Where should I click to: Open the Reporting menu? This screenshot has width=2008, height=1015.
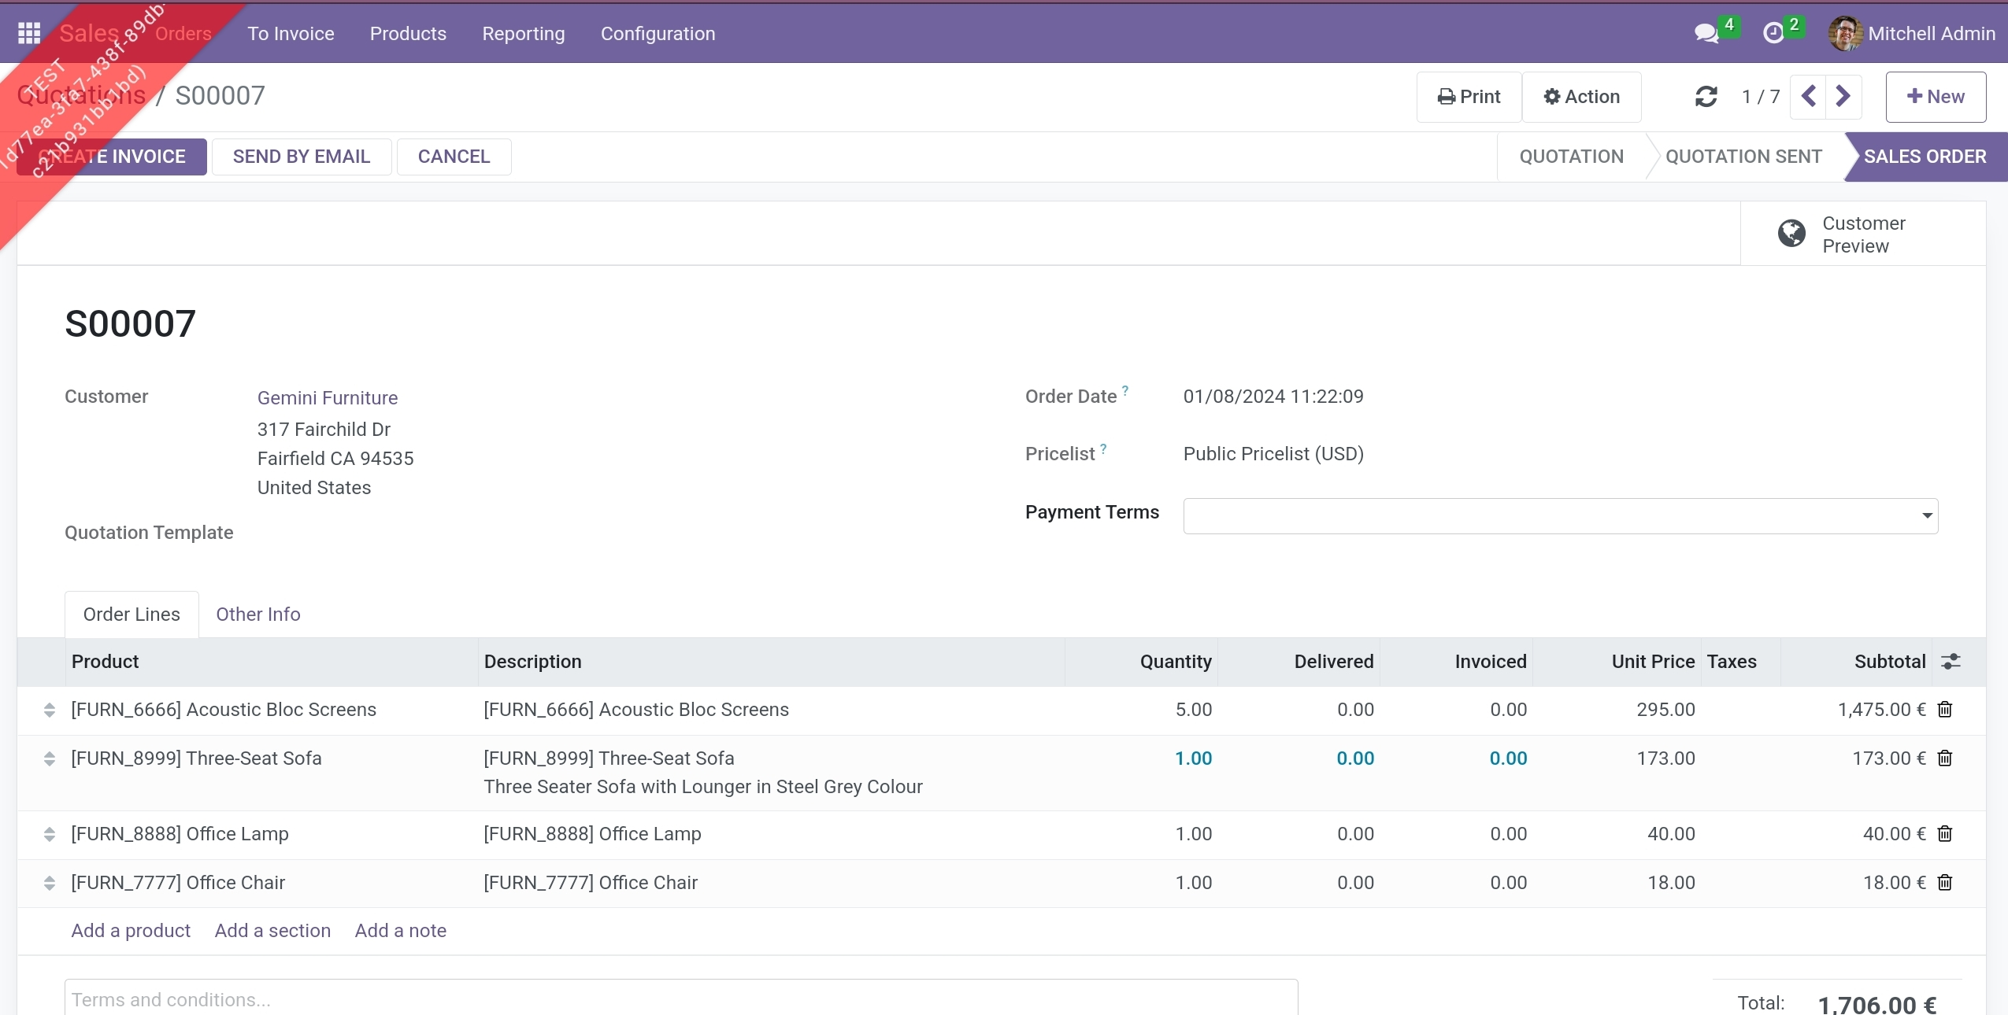tap(523, 33)
